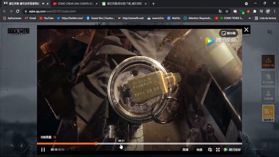
Task: Mute the first tab's audio icon
Action: (43, 3)
